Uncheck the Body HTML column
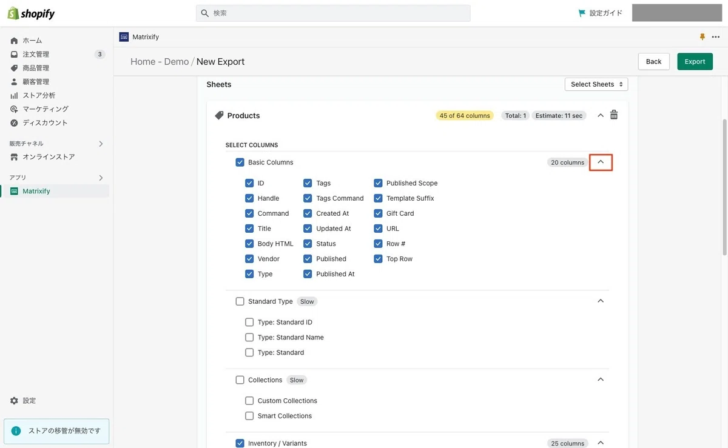The image size is (728, 448). [x=249, y=244]
